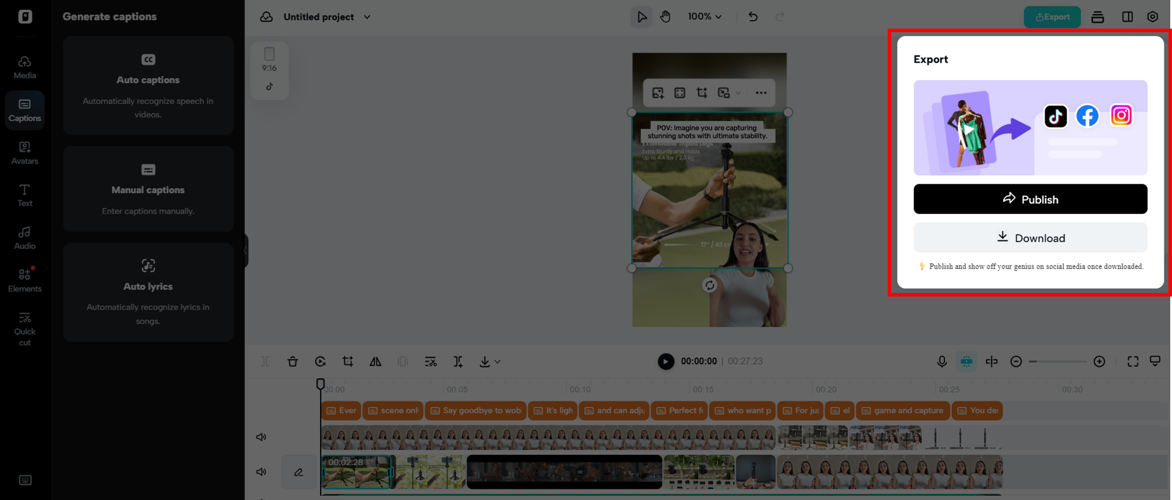Toggle the preview axis split icon
Viewport: 1172px width, 500px height.
pyautogui.click(x=991, y=361)
